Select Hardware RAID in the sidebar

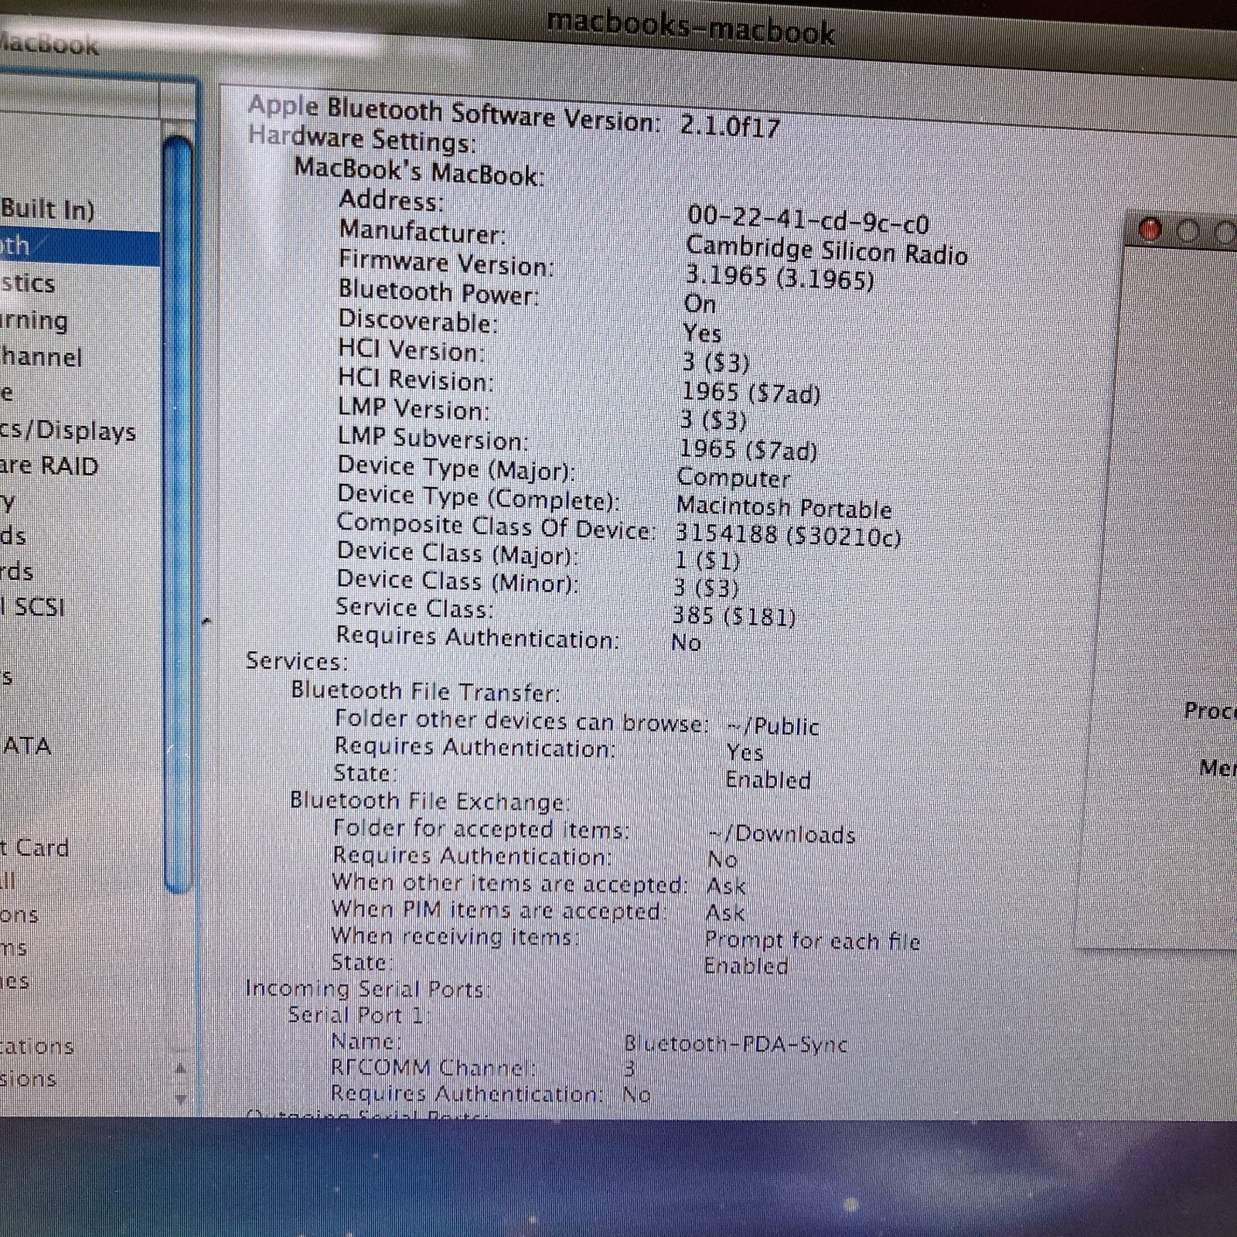(x=49, y=466)
